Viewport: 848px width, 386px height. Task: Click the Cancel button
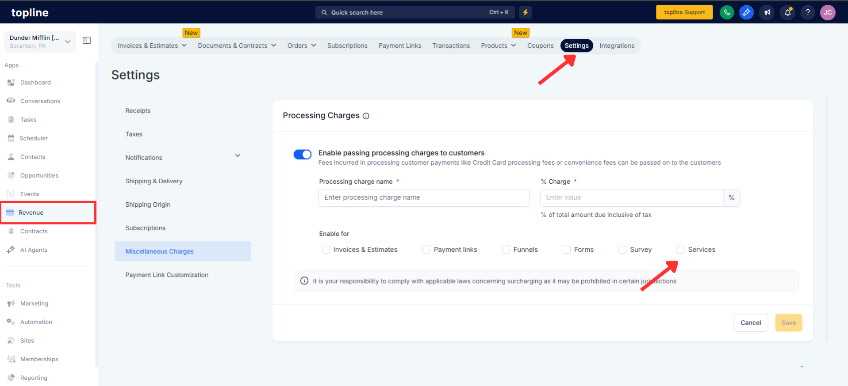click(x=751, y=323)
